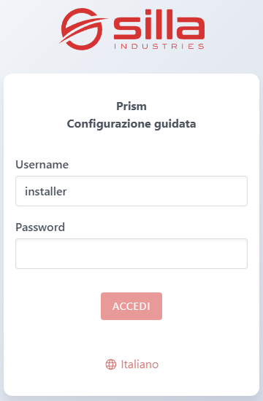263x401 pixels.
Task: Click the red silla wordmark
Action: pyautogui.click(x=159, y=25)
